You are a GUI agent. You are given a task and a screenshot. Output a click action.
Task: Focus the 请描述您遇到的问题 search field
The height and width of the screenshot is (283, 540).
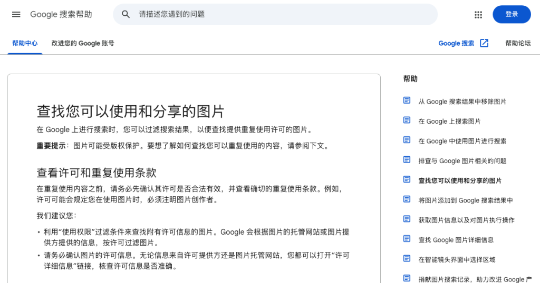pyautogui.click(x=275, y=14)
